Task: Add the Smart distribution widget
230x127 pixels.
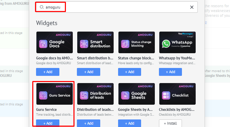Action: (89, 72)
